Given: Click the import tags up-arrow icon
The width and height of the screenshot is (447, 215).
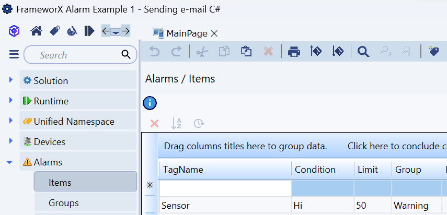Looking at the screenshot, I should (316, 51).
